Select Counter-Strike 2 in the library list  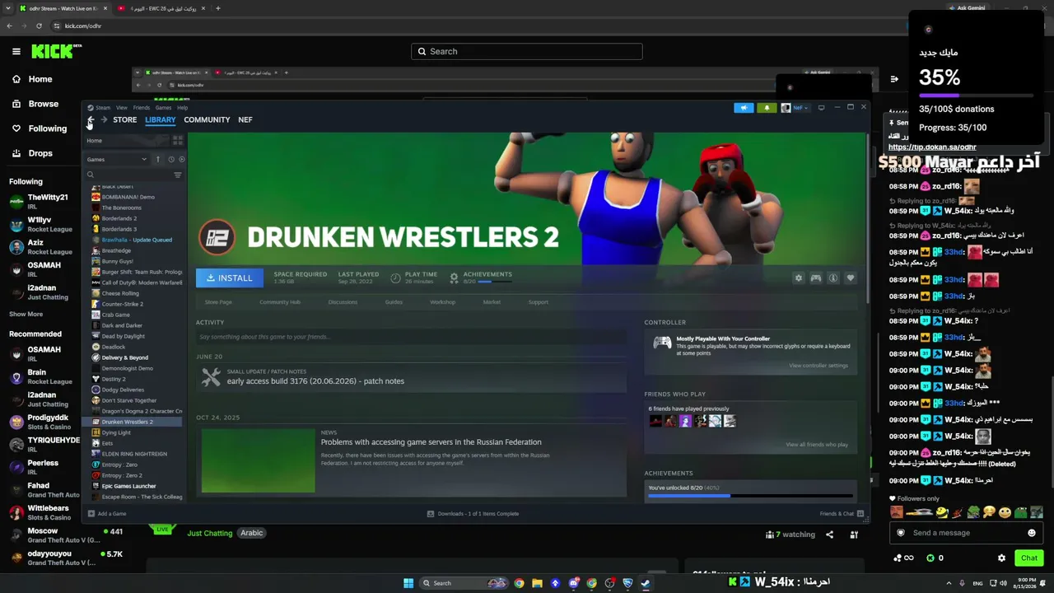click(123, 304)
